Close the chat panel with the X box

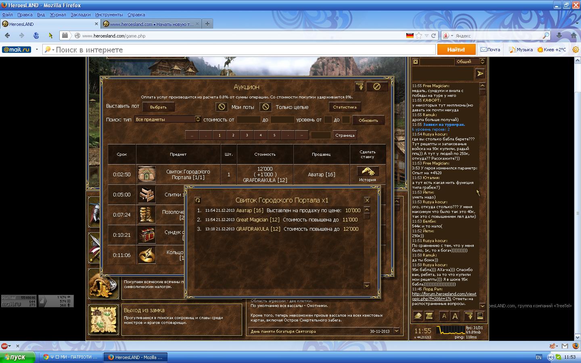pos(415,62)
